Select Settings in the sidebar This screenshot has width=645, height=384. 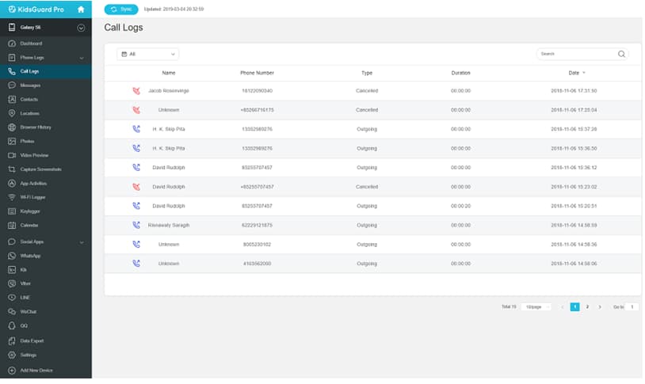click(28, 355)
